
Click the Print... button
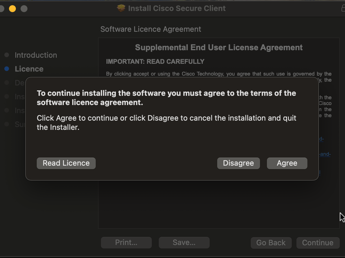click(126, 243)
